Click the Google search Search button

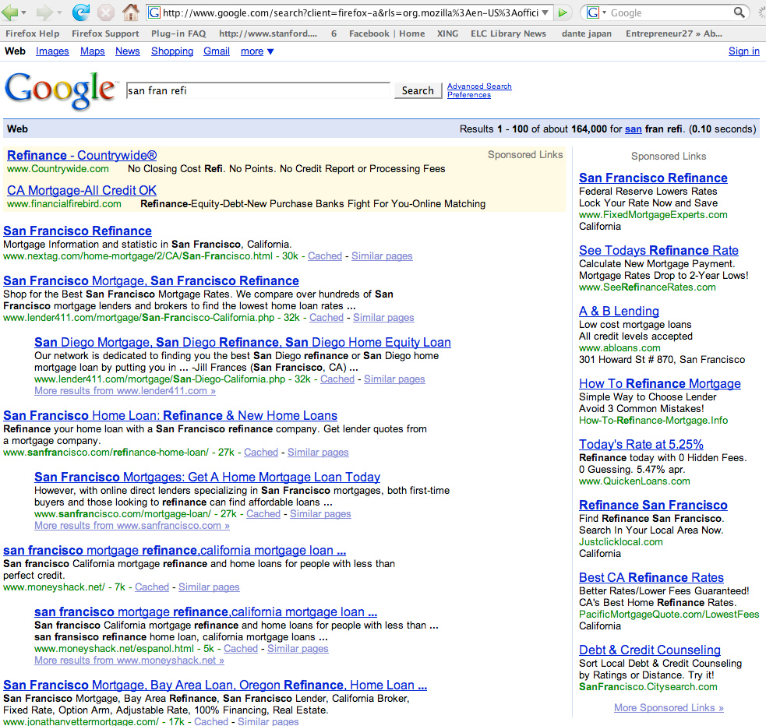pos(418,90)
